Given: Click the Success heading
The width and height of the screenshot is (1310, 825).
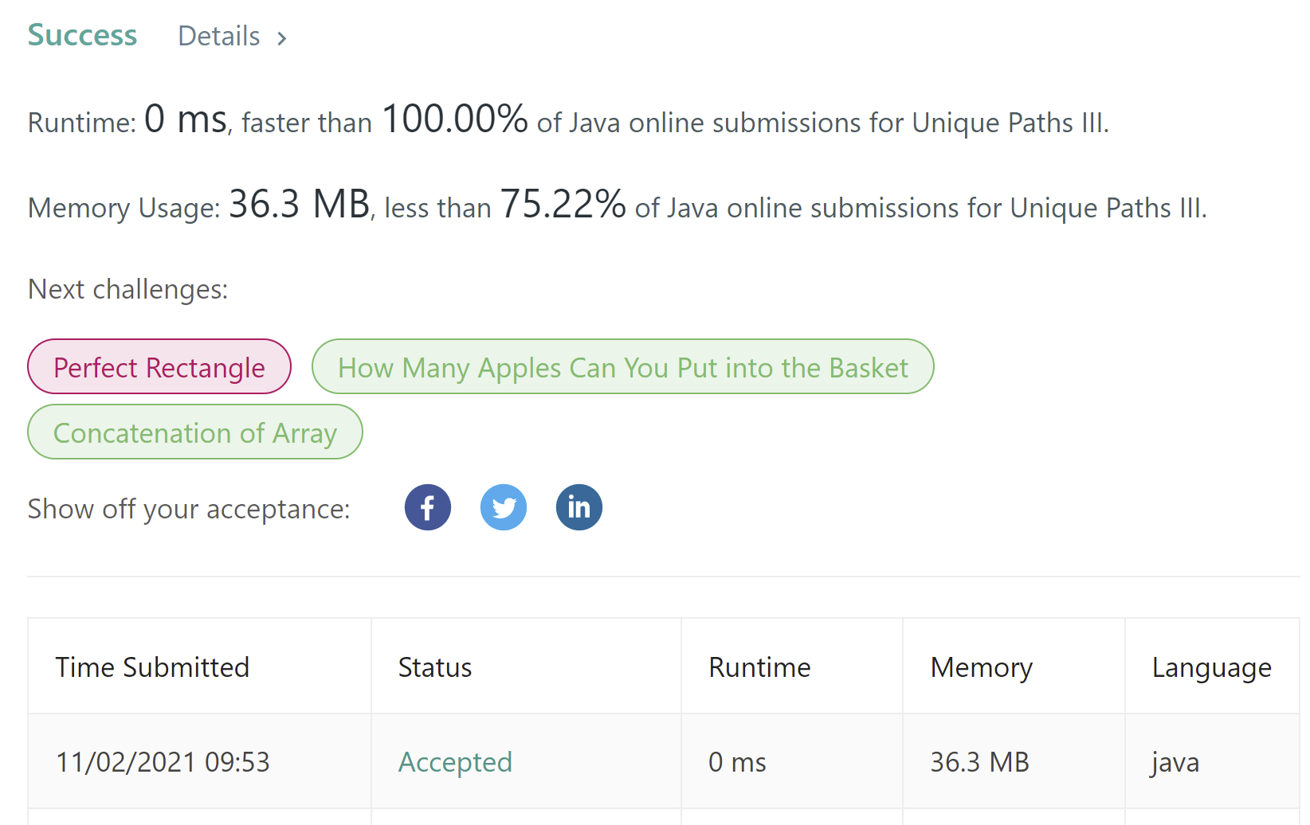Looking at the screenshot, I should click(x=82, y=36).
